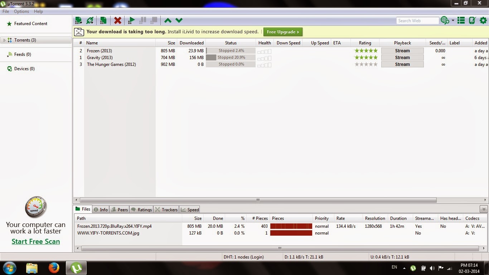Click the Pause torrent toolbar icon
Image resolution: width=489 pixels, height=275 pixels.
pyautogui.click(x=142, y=20)
